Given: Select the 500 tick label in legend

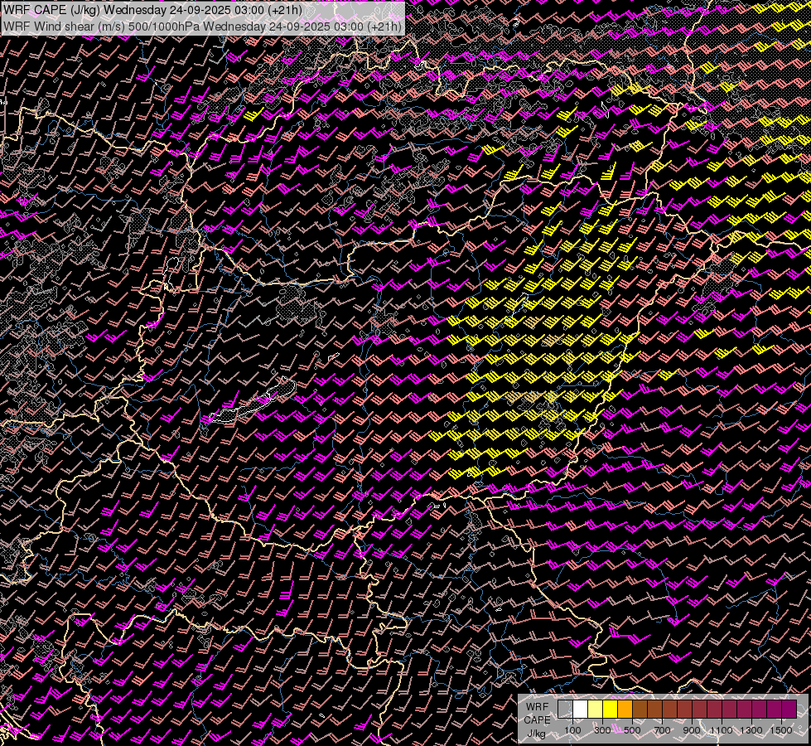Looking at the screenshot, I should pos(632,730).
